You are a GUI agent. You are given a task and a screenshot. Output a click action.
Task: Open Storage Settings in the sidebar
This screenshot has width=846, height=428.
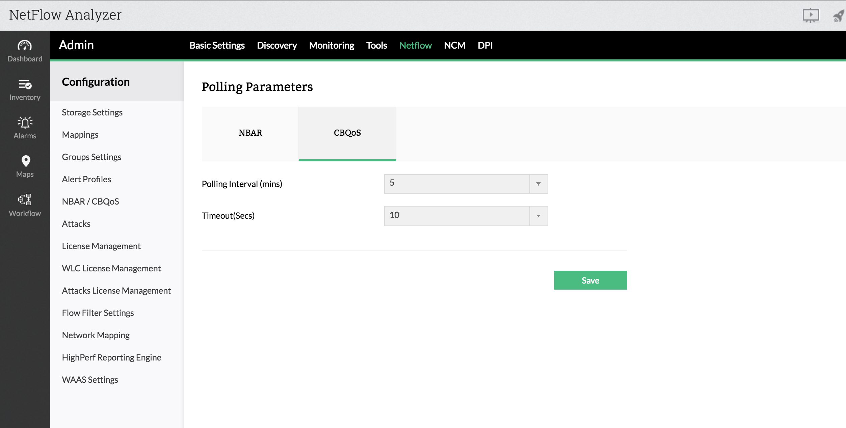pos(92,112)
